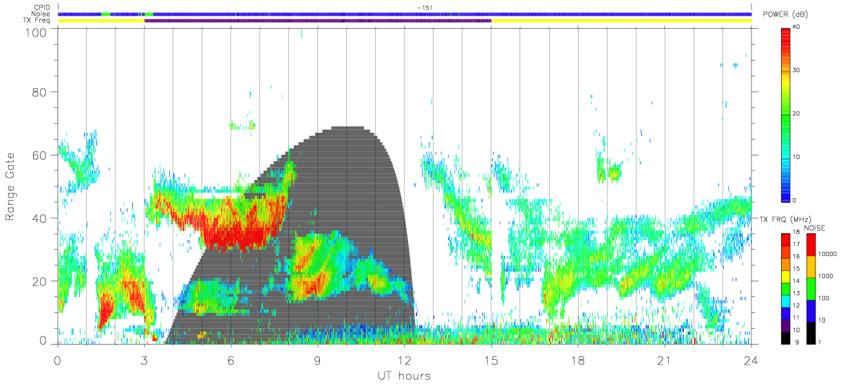Click the 9 tick on the UT hours axis
This screenshot has height=390, width=845.
click(x=318, y=360)
